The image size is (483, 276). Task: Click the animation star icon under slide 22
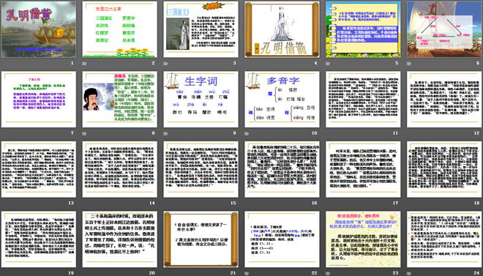tap(247, 273)
